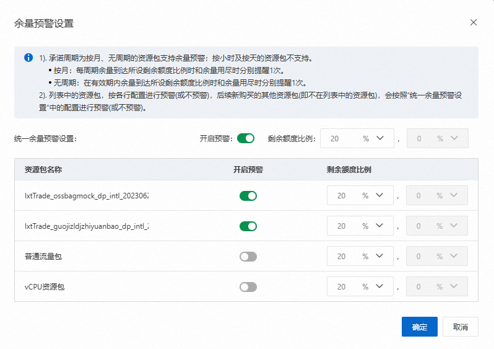Toggle the unified 开启预警 switch off
This screenshot has width=494, height=349.
click(x=246, y=138)
